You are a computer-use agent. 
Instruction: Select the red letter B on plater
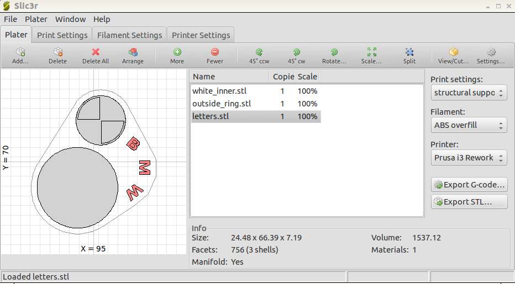[133, 143]
